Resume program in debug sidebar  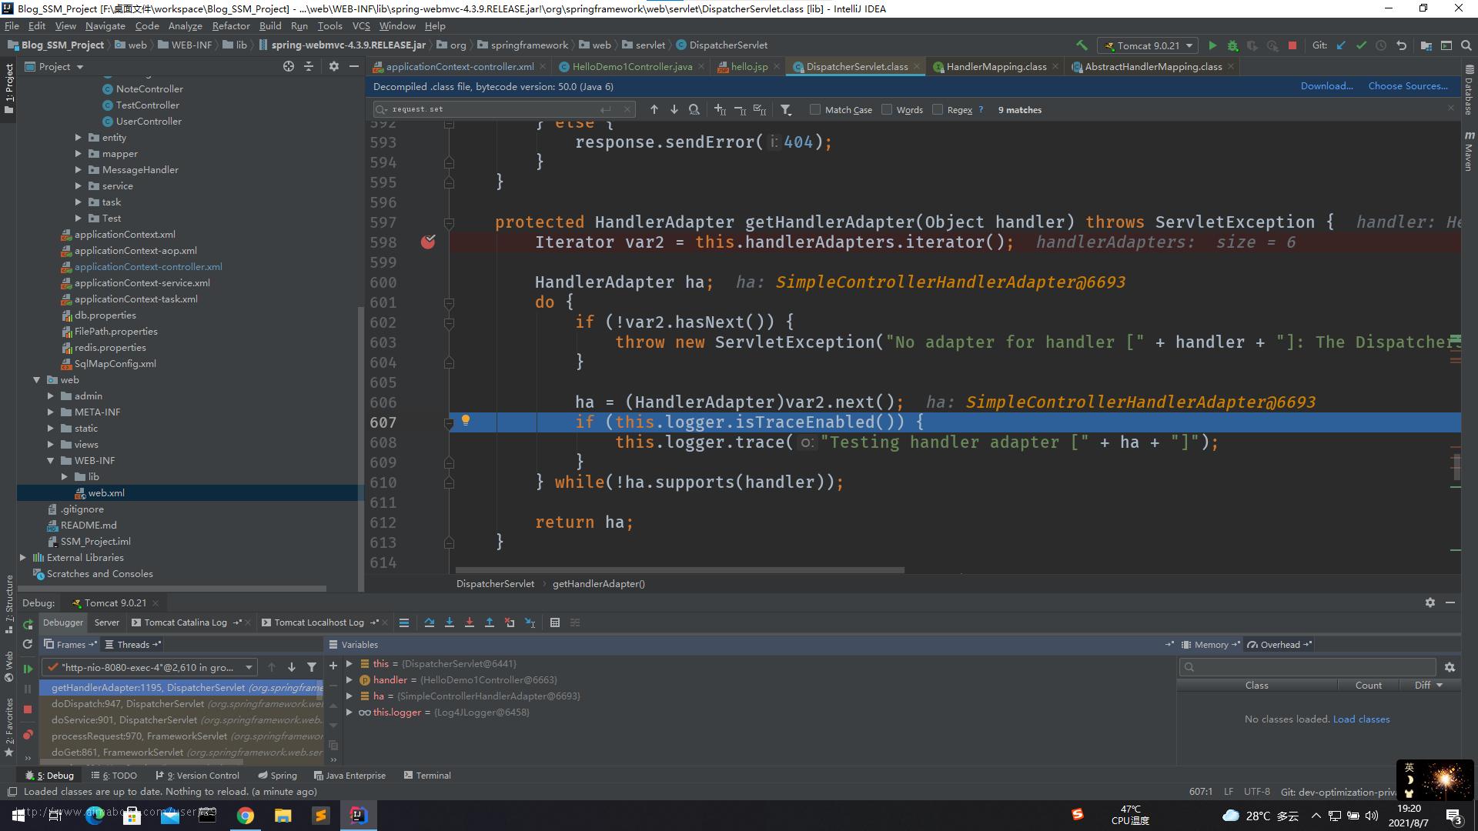pyautogui.click(x=28, y=669)
